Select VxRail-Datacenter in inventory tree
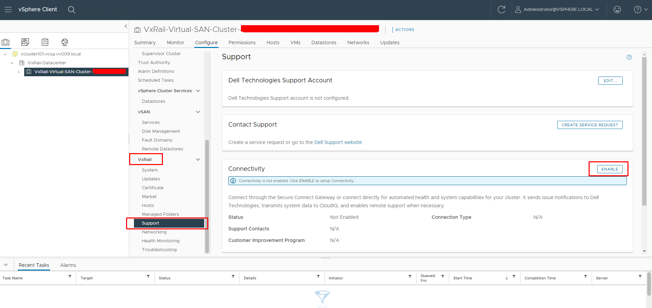This screenshot has height=308, width=652. click(x=47, y=63)
